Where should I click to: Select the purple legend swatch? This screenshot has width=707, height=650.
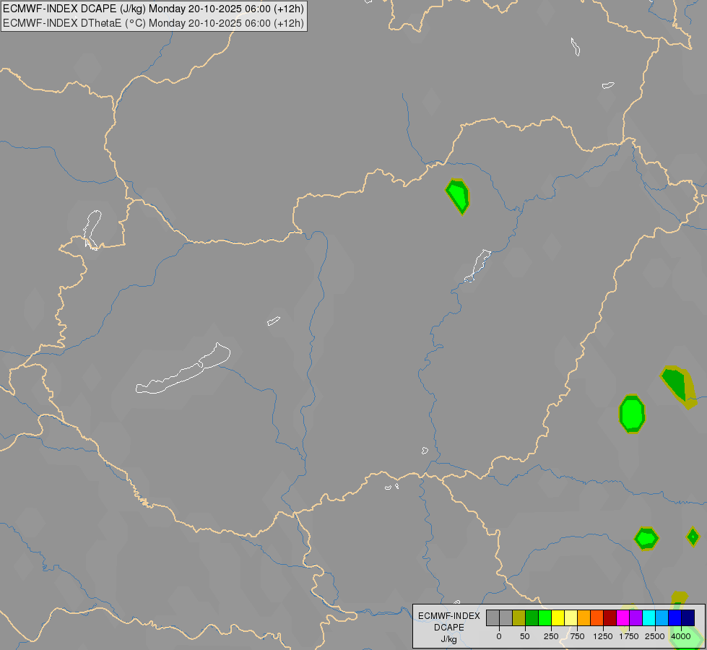(x=636, y=617)
